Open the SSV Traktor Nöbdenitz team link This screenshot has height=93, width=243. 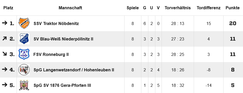56,23
